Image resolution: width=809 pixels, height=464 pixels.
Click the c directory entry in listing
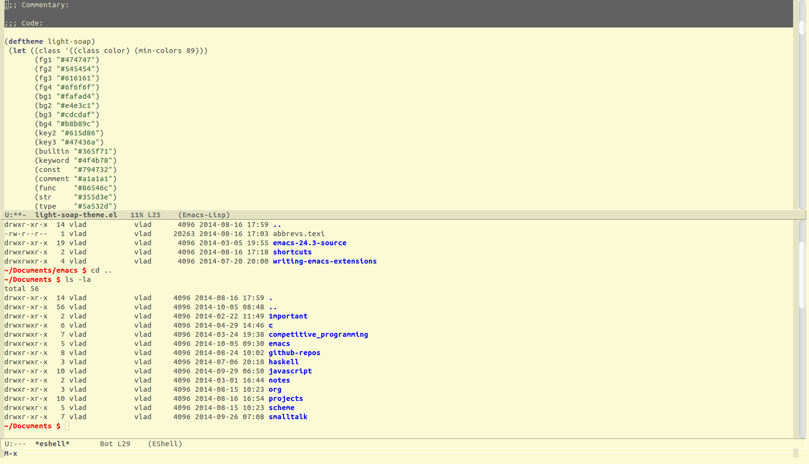point(271,325)
